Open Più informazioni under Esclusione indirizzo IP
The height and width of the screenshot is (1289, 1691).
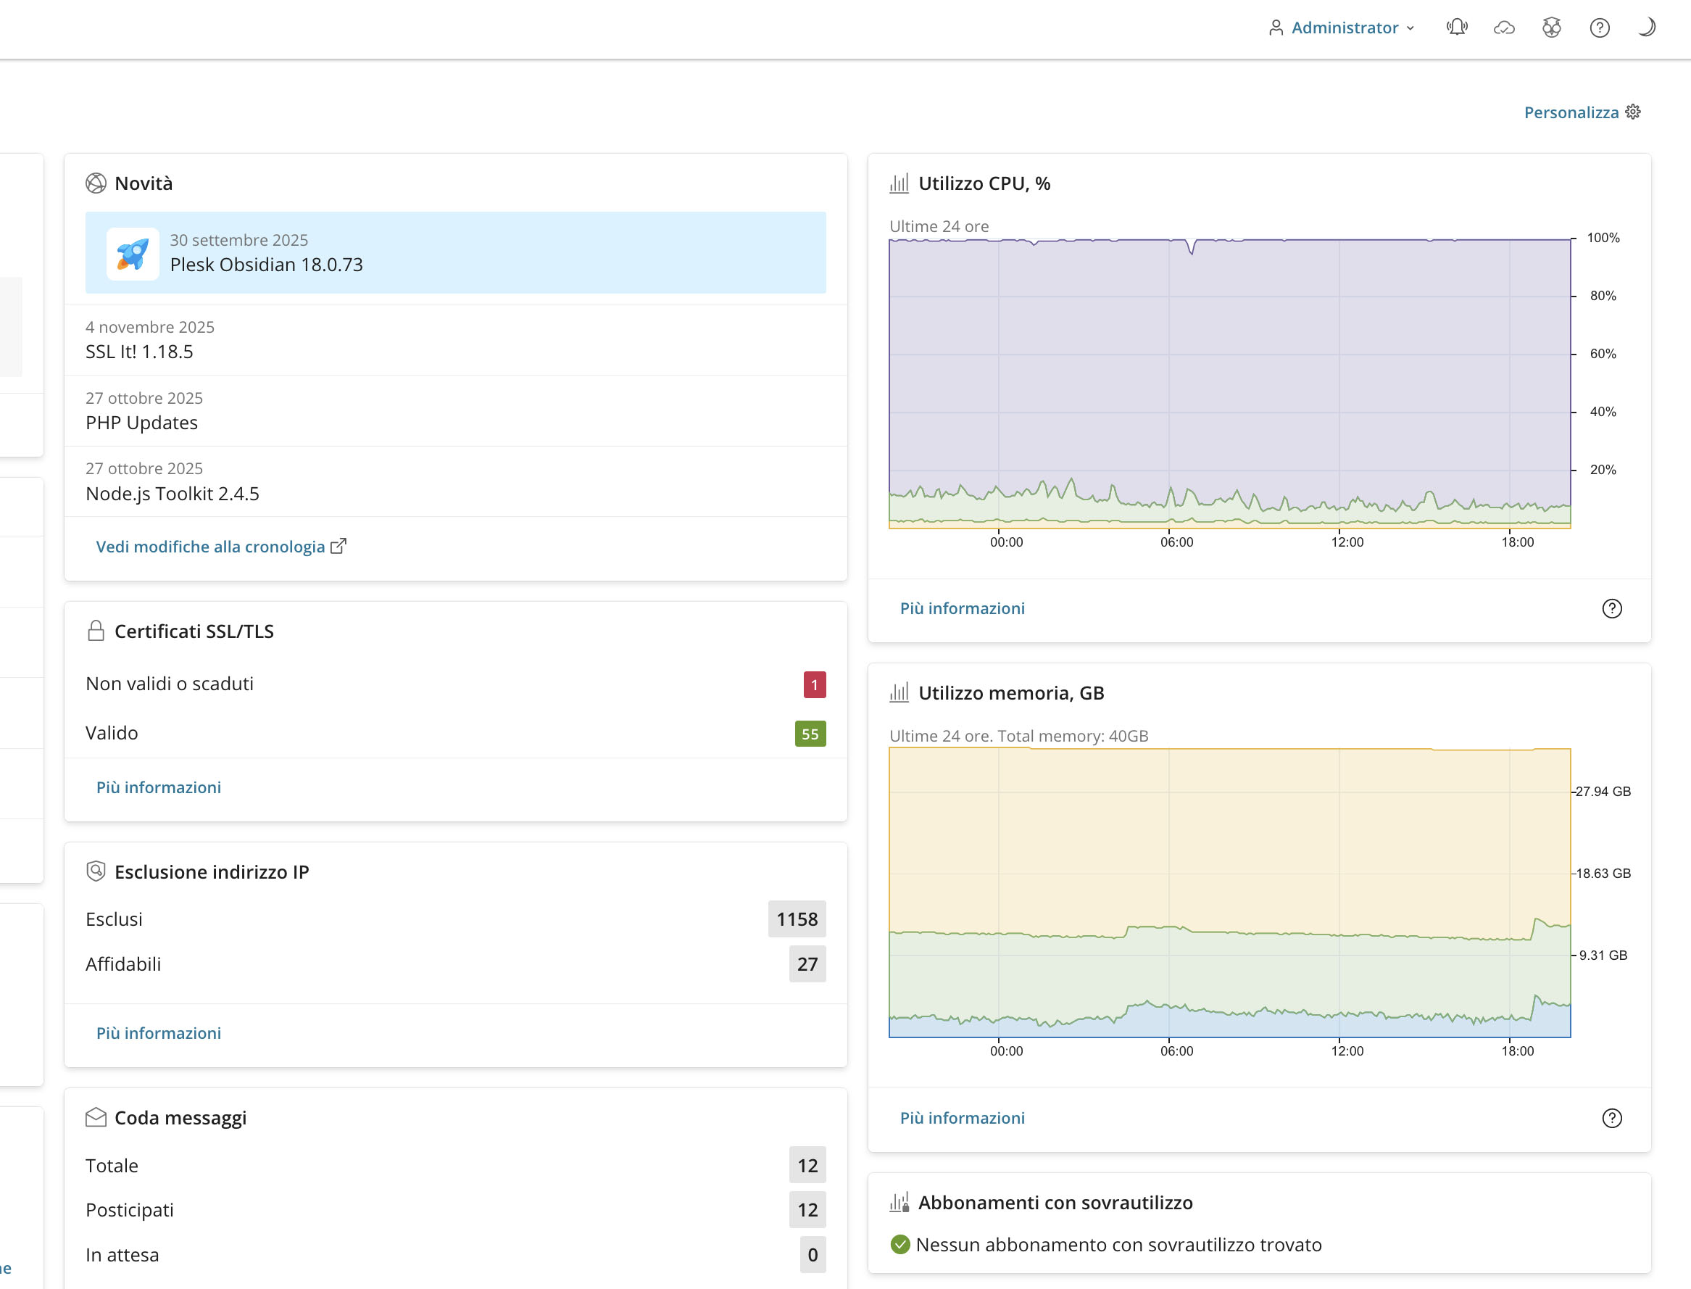coord(158,1033)
